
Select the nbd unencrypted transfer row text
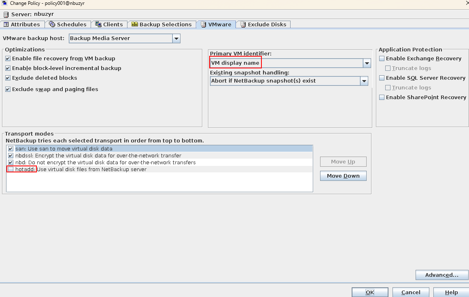pyautogui.click(x=106, y=162)
